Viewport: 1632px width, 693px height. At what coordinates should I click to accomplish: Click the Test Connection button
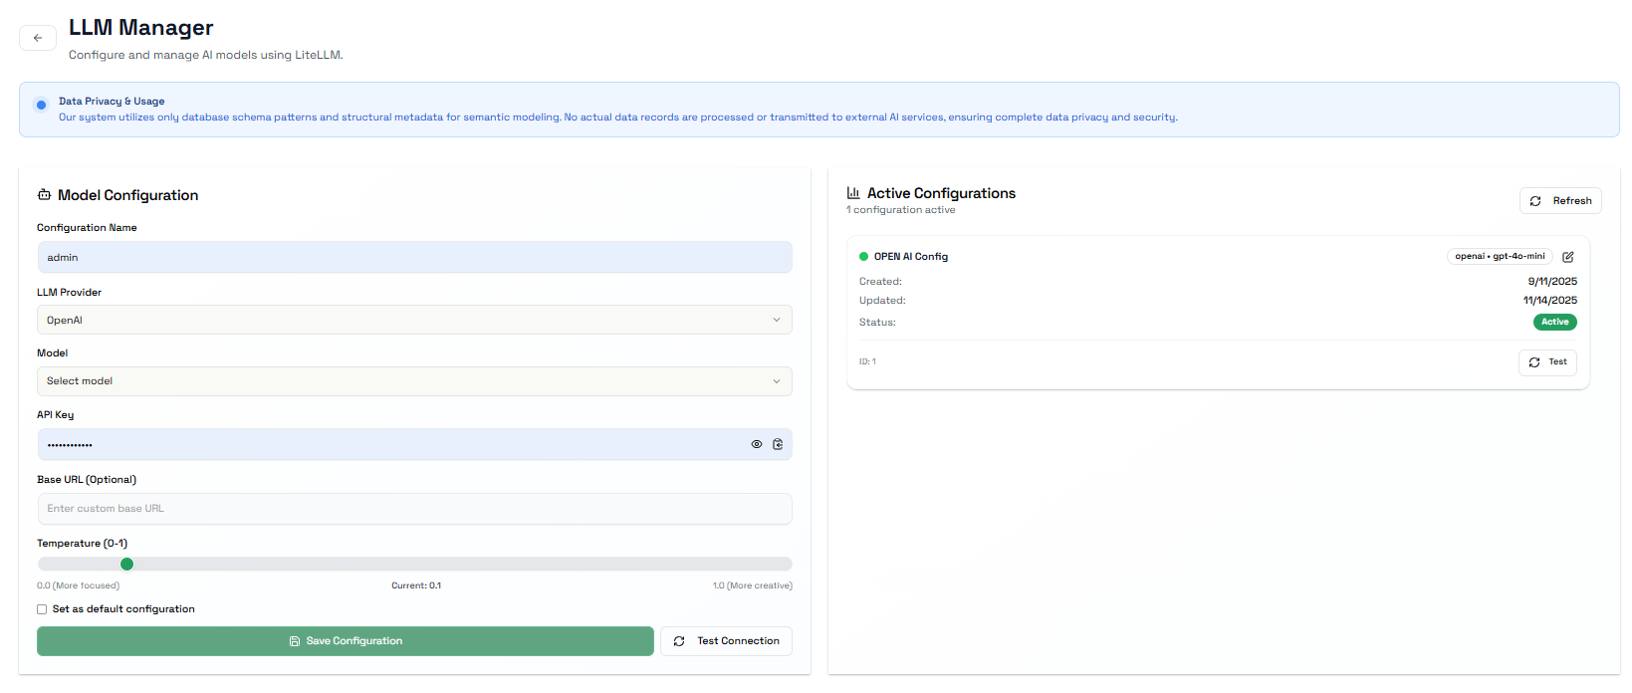[x=726, y=641]
